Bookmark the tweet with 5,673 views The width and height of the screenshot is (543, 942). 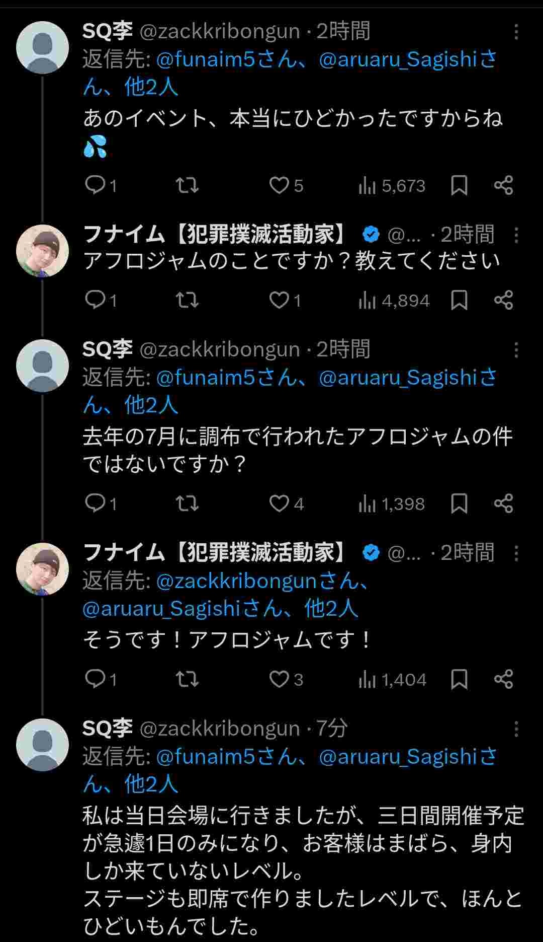459,185
